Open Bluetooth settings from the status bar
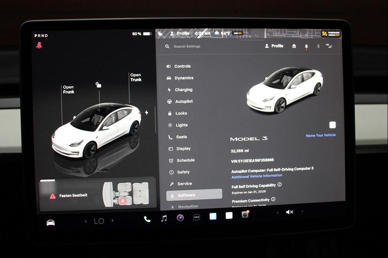The image size is (388, 258). point(319,46)
